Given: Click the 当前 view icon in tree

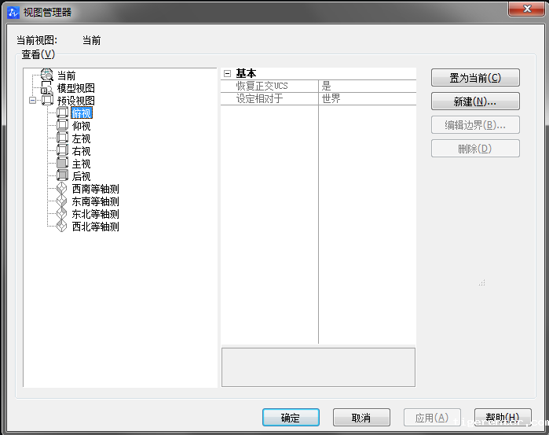Looking at the screenshot, I should point(46,76).
